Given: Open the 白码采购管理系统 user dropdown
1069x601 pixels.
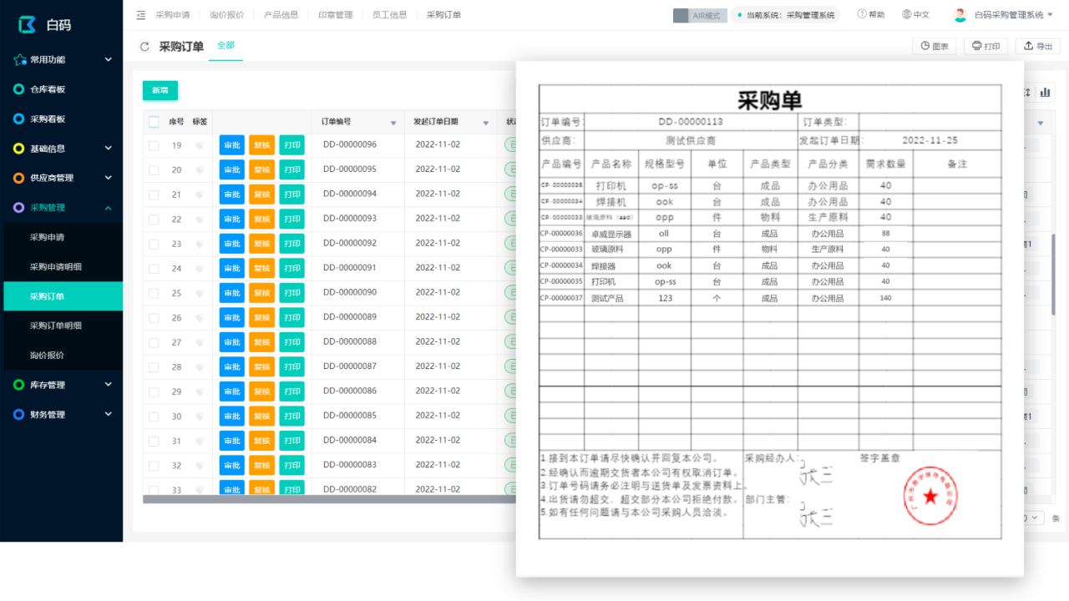Looking at the screenshot, I should (x=1012, y=15).
